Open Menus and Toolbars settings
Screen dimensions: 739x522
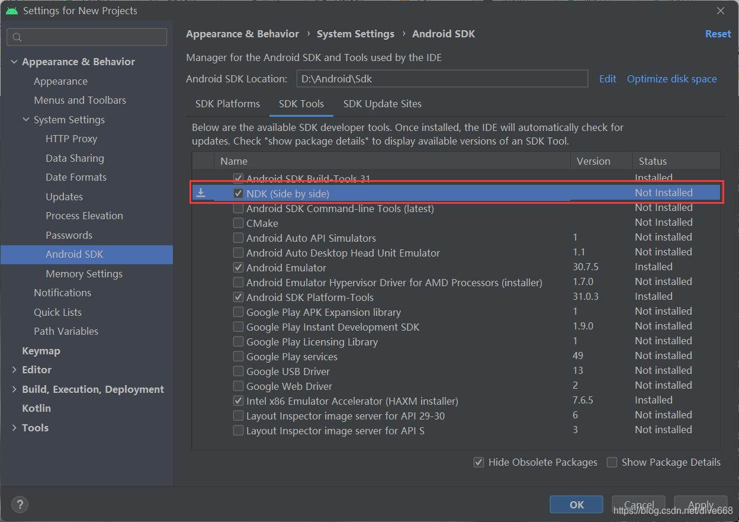(80, 100)
